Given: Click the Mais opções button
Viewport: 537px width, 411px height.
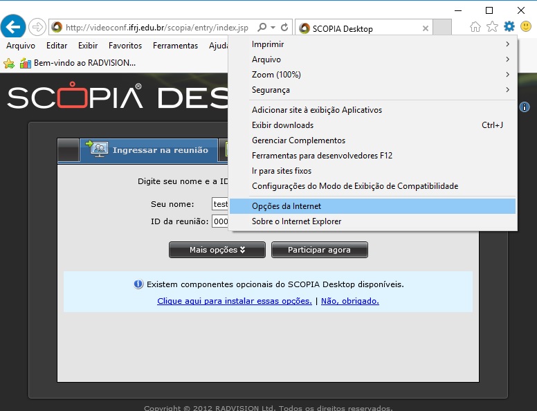Looking at the screenshot, I should point(217,250).
